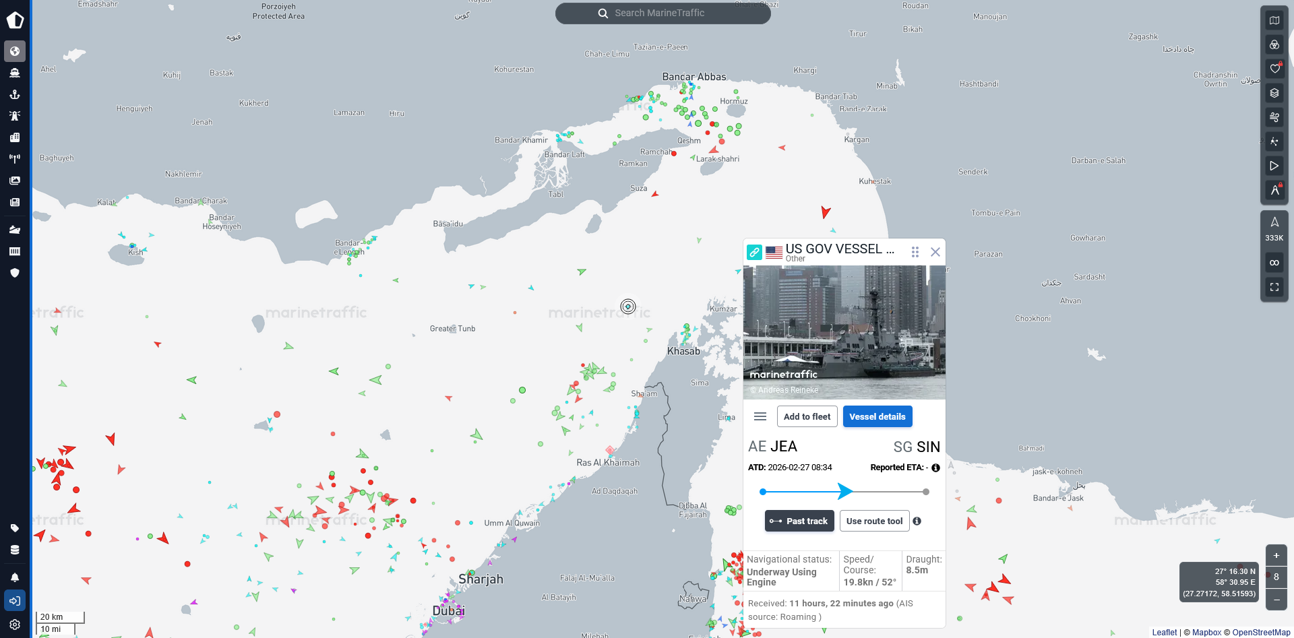The image size is (1294, 638).
Task: Click the link icon on vessel card
Action: pyautogui.click(x=754, y=253)
